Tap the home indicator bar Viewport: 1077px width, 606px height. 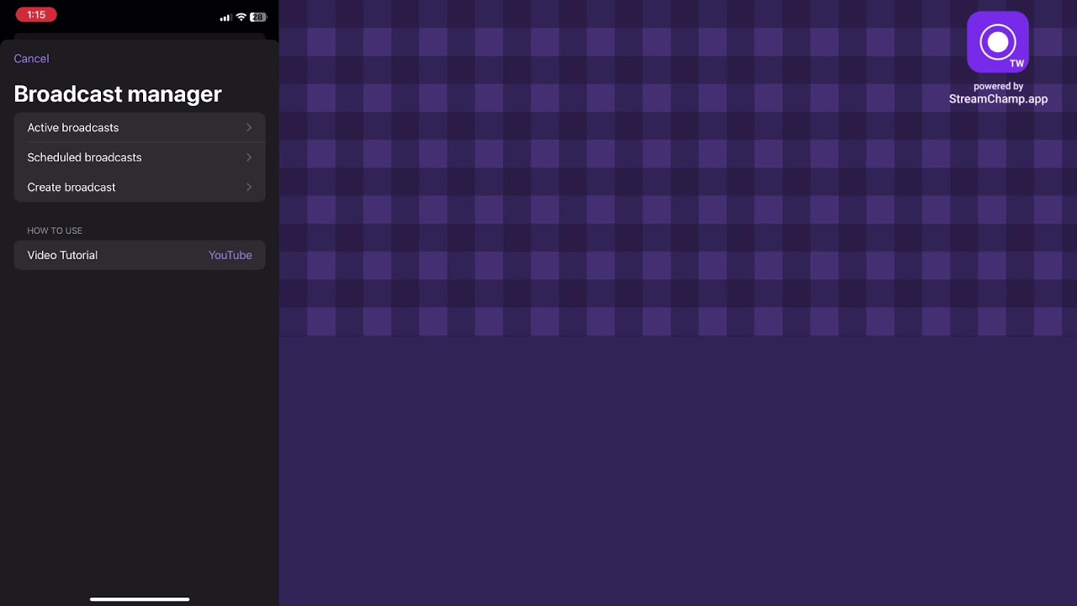140,599
